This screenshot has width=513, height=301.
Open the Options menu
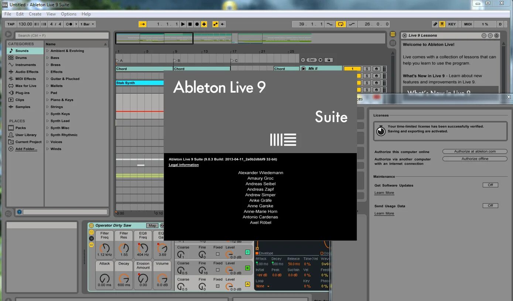point(68,14)
